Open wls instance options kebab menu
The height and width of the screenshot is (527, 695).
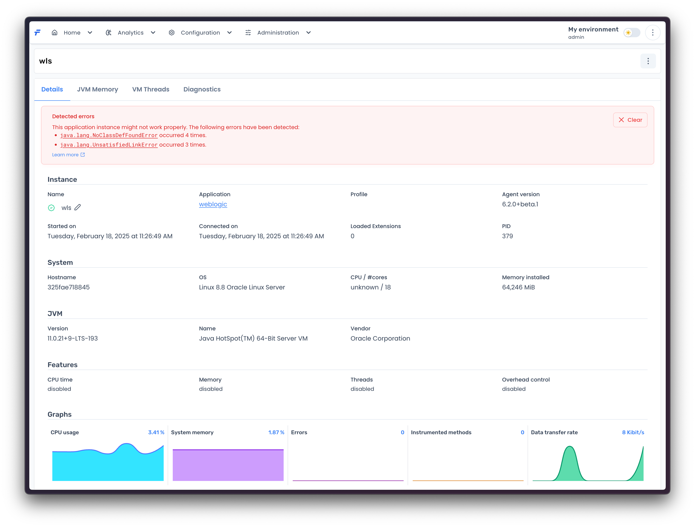(x=648, y=61)
